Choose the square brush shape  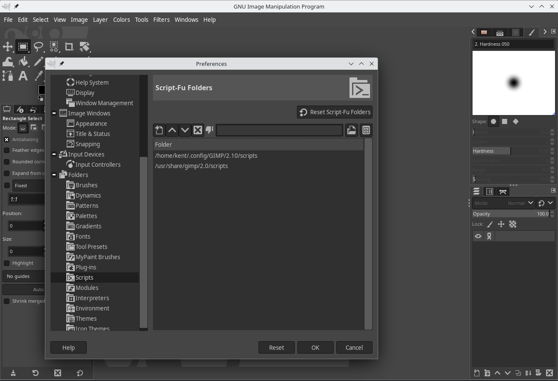(505, 121)
